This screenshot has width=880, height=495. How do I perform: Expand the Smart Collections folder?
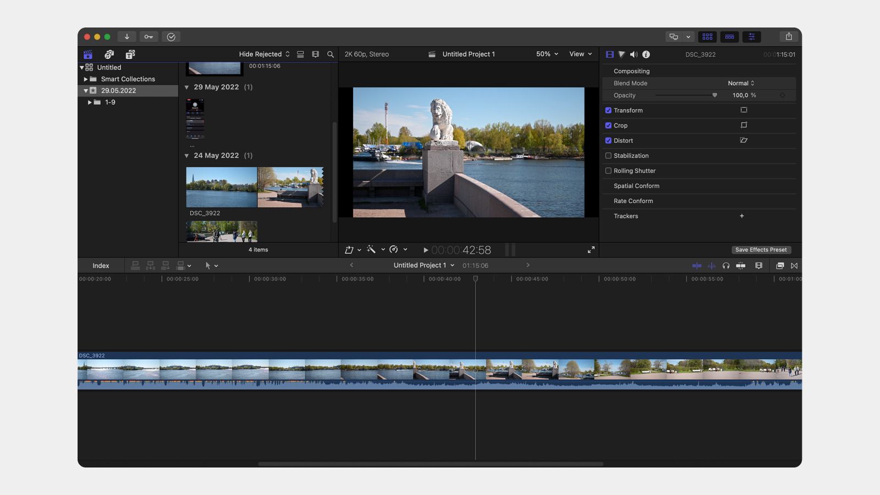(x=86, y=79)
